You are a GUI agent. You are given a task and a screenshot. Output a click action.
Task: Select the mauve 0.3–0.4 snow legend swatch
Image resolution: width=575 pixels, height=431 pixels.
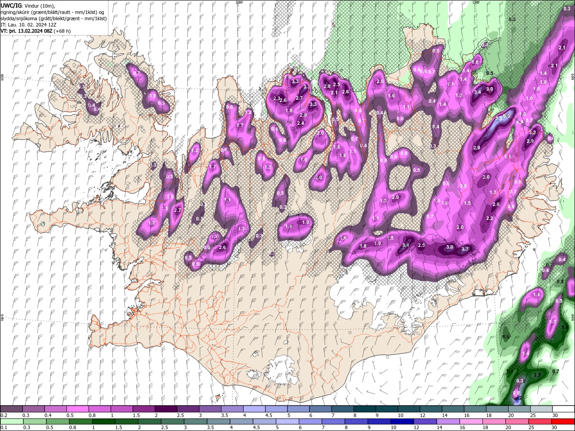[x=33, y=409]
